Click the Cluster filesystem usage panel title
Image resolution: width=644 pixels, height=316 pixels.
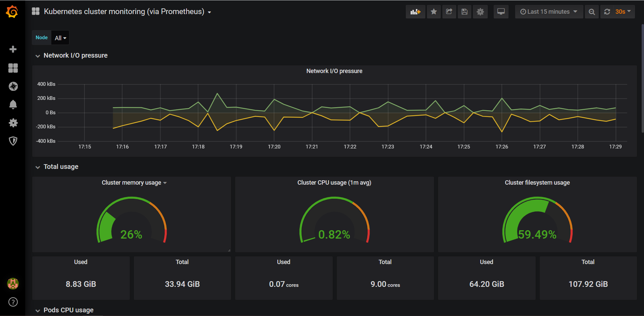(537, 183)
